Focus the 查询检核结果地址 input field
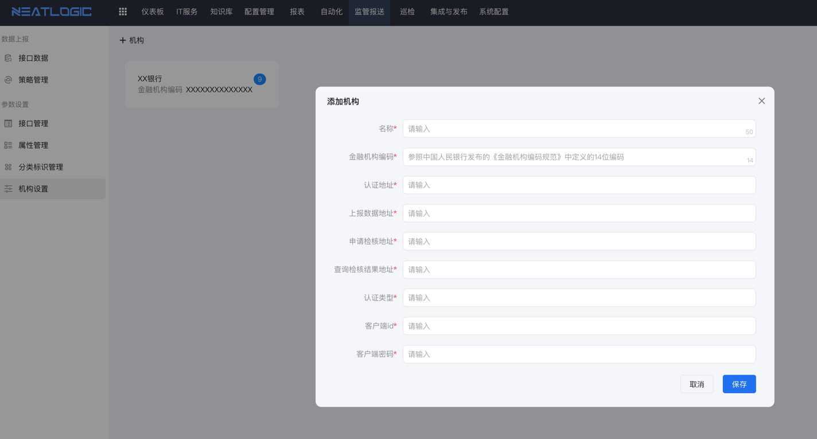Screen dimensions: 817x439 click(x=579, y=269)
